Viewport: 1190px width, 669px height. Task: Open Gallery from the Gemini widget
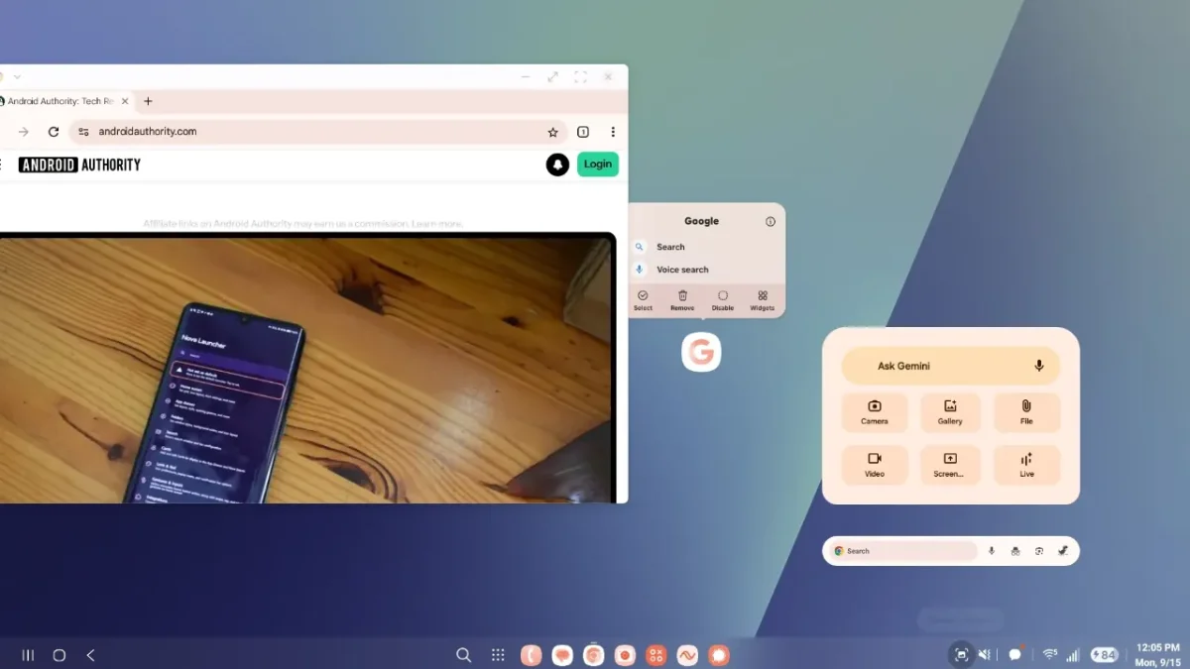pos(950,412)
